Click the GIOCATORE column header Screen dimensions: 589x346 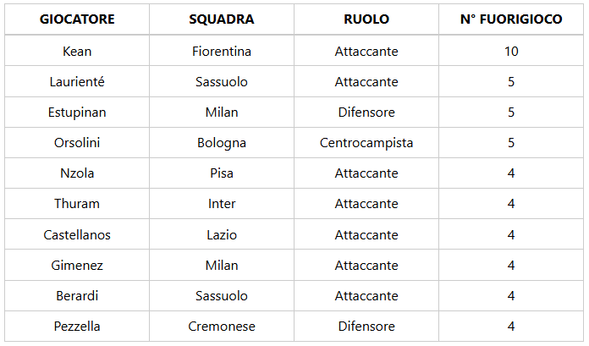[x=77, y=19]
